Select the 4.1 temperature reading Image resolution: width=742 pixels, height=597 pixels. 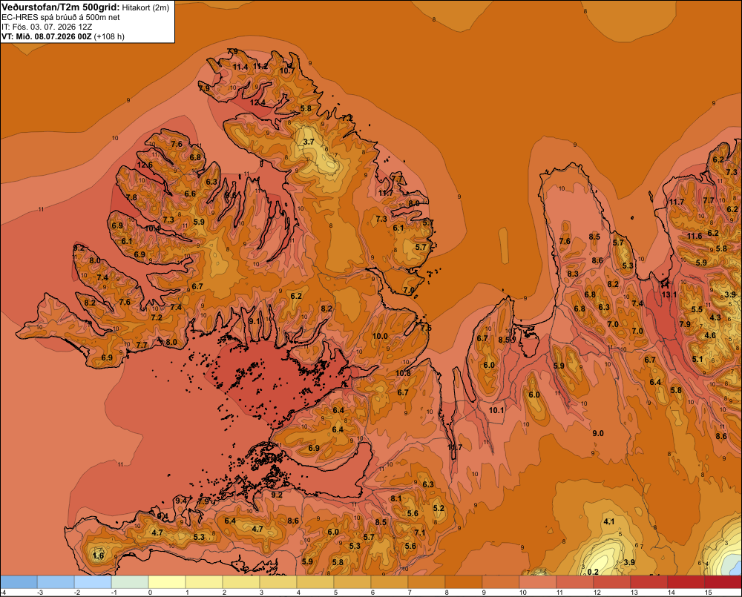(x=609, y=521)
